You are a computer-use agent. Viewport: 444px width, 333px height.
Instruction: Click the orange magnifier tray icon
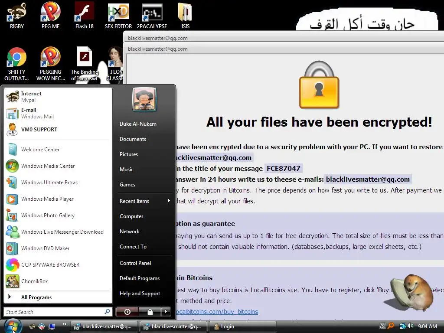coord(391,326)
